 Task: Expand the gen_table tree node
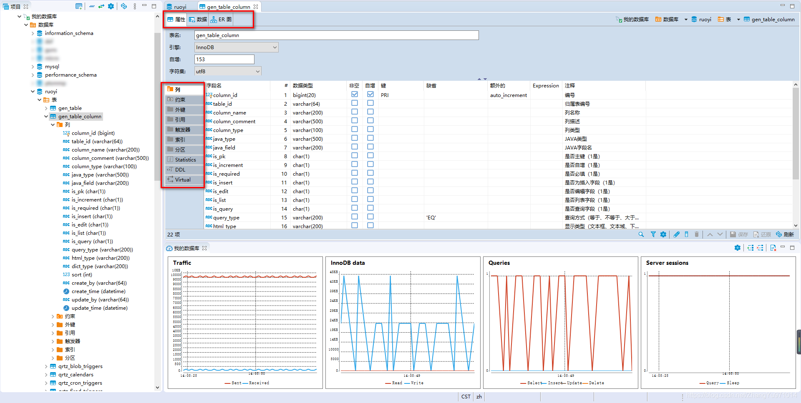pyautogui.click(x=46, y=108)
